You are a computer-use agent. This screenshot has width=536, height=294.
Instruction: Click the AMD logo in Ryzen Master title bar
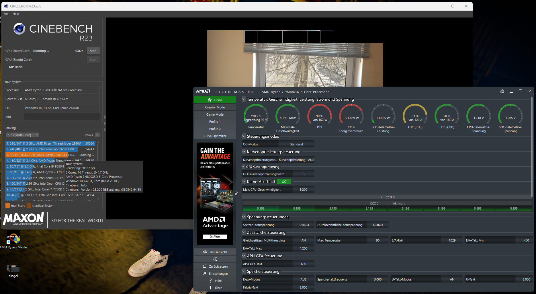[x=203, y=91]
